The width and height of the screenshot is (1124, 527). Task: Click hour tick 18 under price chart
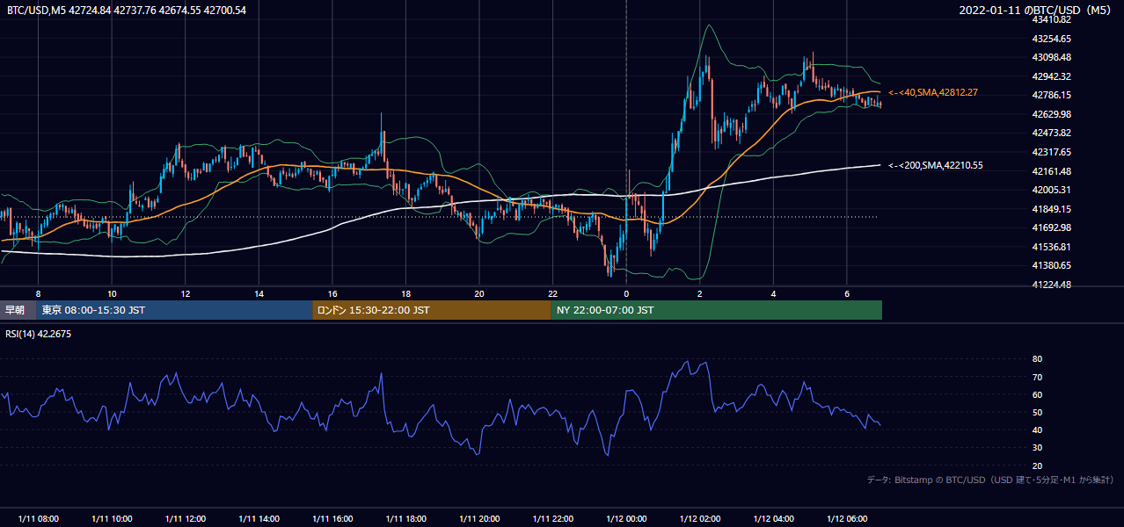pyautogui.click(x=405, y=293)
